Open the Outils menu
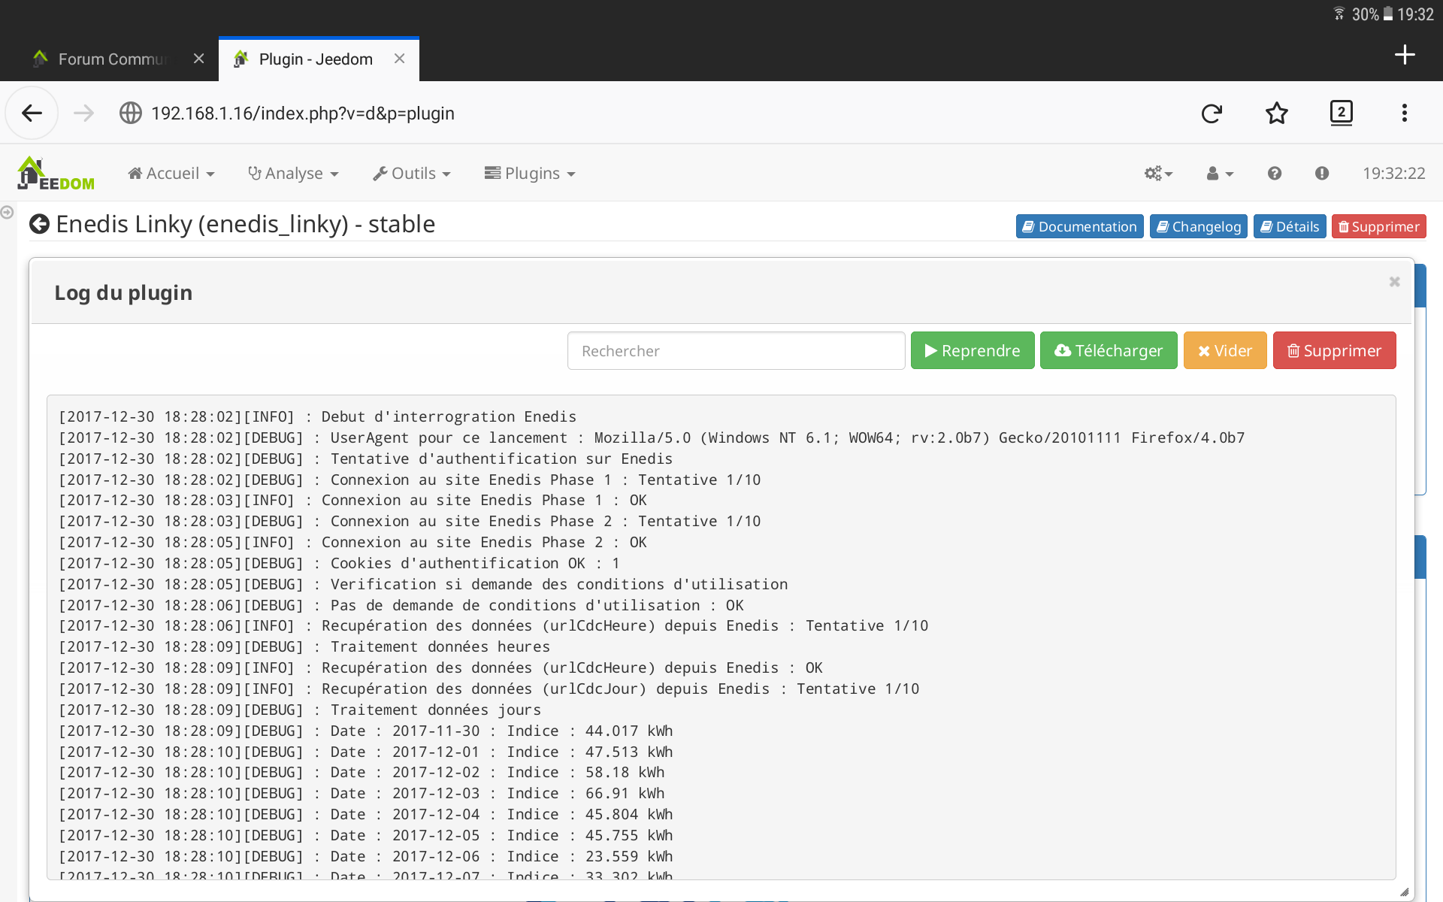Viewport: 1443px width, 902px height. tap(412, 174)
